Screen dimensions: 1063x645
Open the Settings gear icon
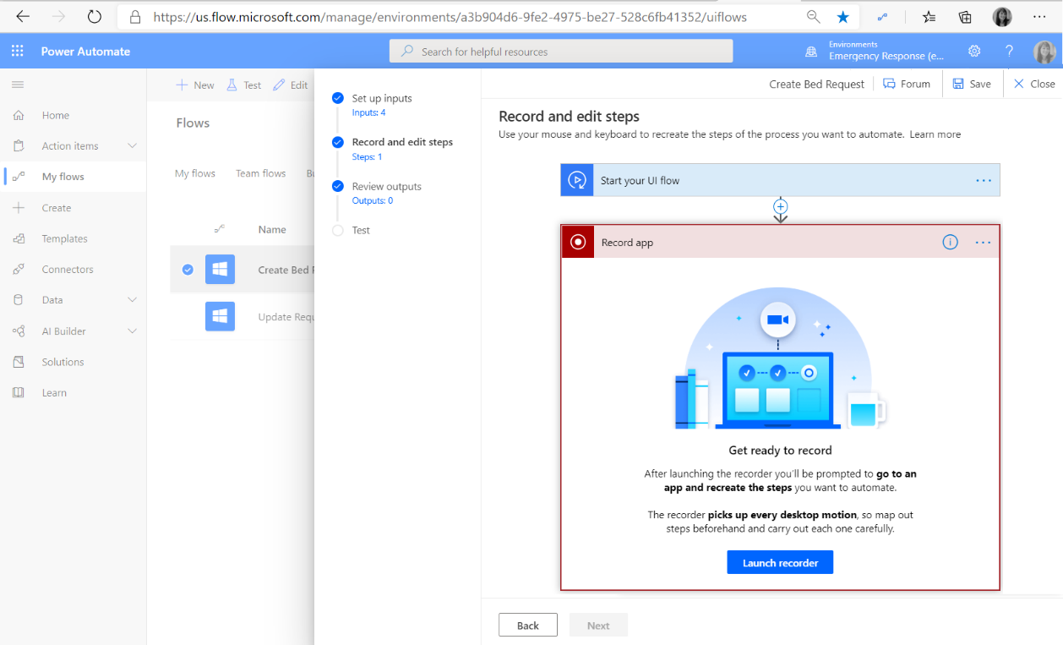click(x=974, y=52)
